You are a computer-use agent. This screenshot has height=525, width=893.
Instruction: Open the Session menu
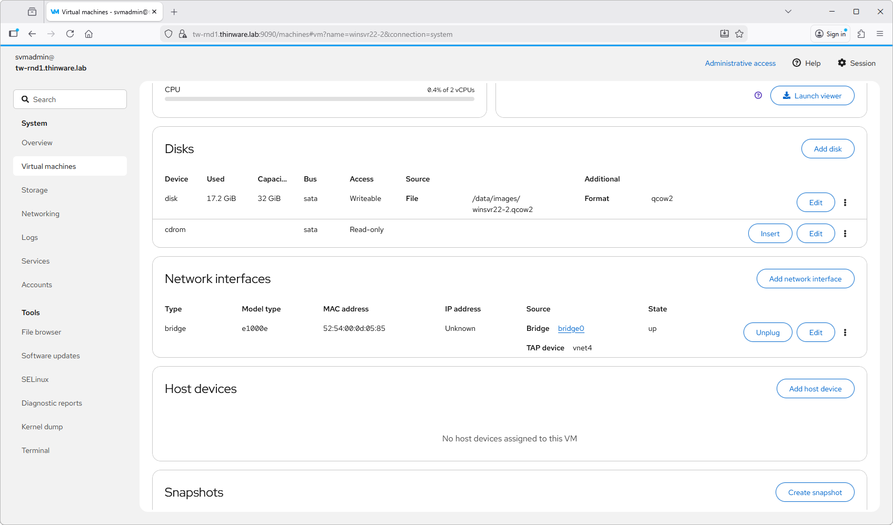857,63
